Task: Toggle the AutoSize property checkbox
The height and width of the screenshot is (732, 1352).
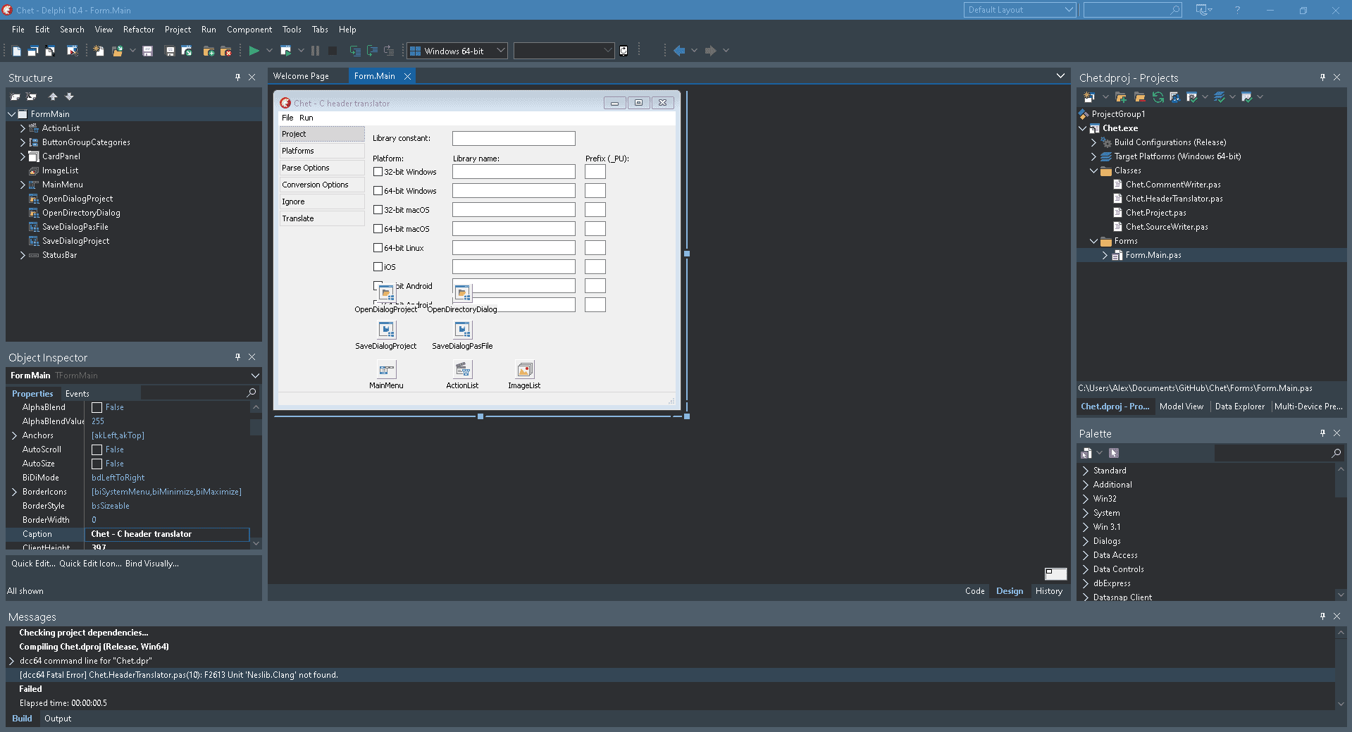Action: (97, 464)
